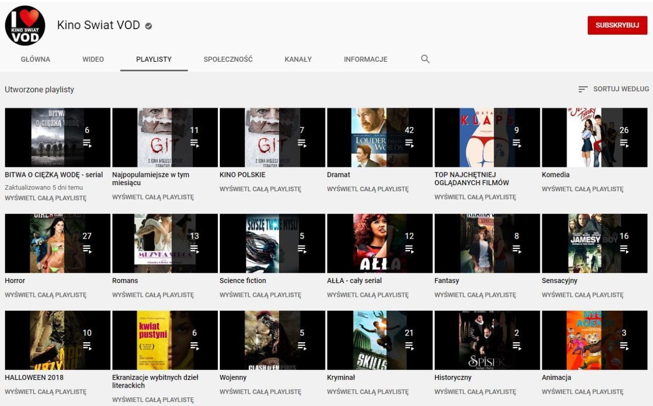Click playlist queue icon on Dramat thumbnail

tap(409, 143)
